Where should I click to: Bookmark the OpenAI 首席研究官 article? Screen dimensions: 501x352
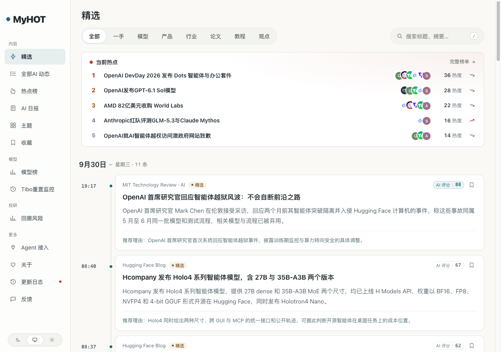472,185
